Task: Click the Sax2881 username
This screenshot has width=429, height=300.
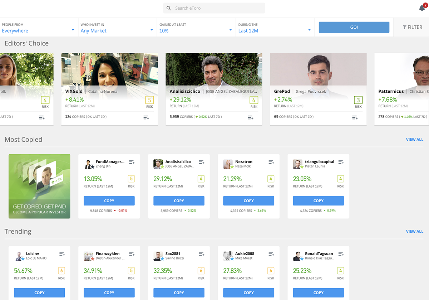Action: click(173, 254)
